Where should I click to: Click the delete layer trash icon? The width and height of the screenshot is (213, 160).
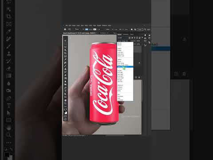139,77
